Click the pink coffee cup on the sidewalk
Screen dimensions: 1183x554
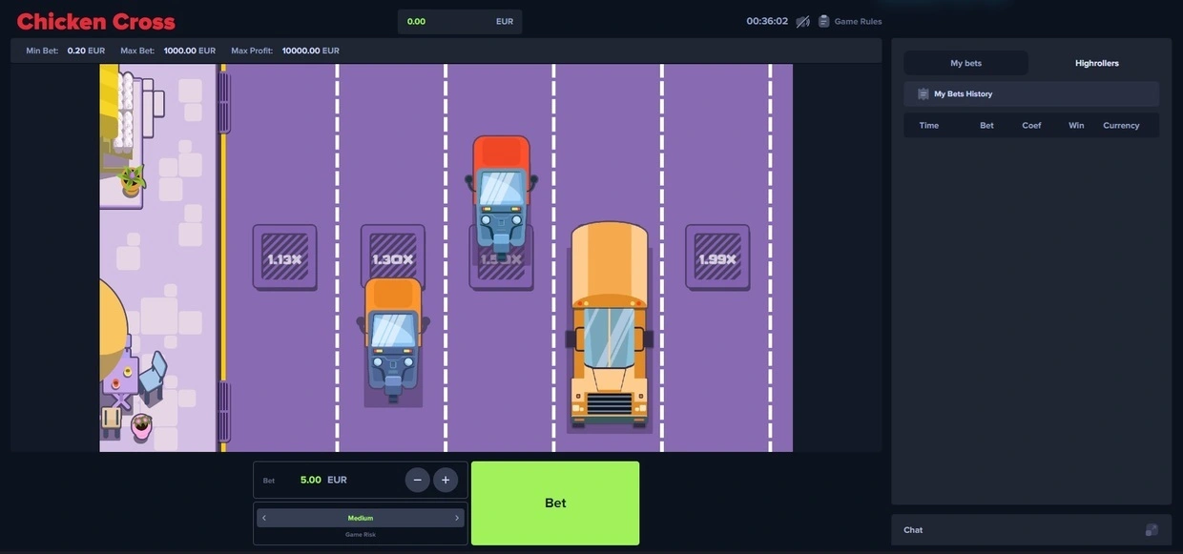(141, 427)
